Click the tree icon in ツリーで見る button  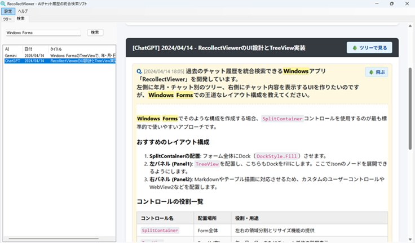click(x=355, y=48)
